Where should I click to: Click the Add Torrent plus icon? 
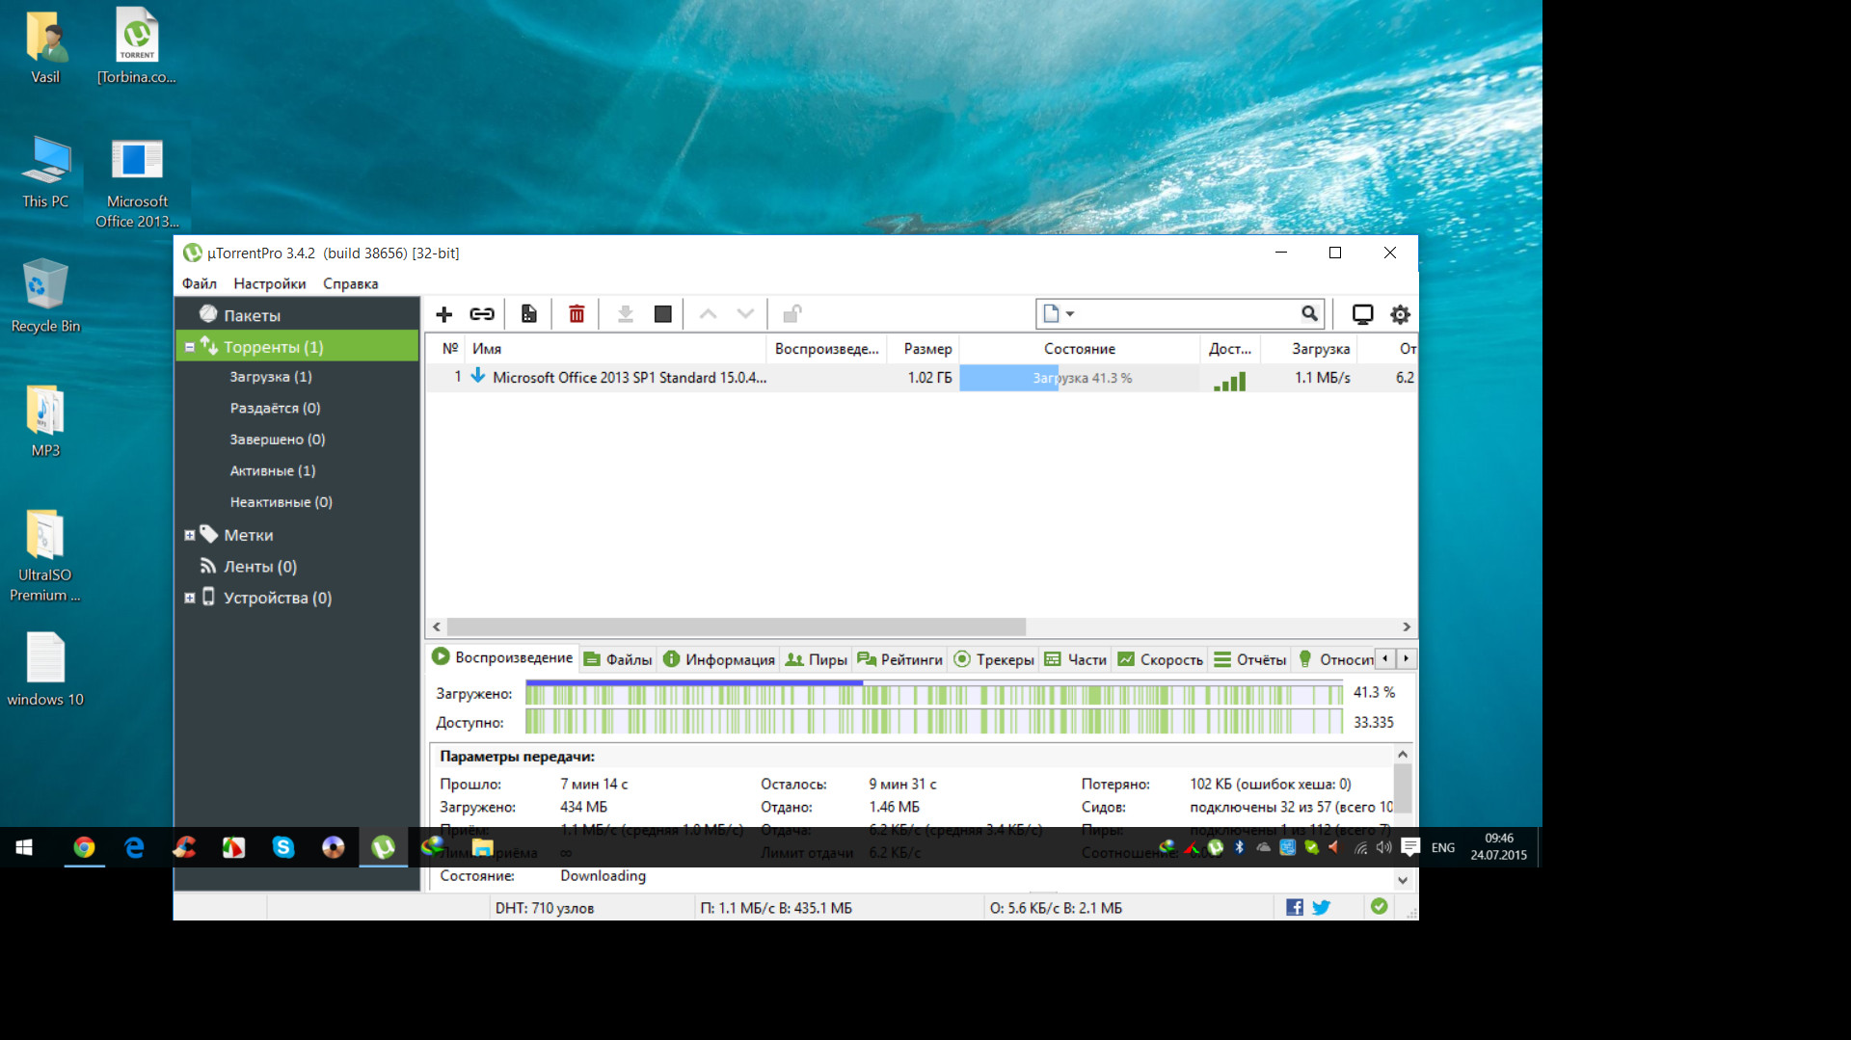click(443, 314)
